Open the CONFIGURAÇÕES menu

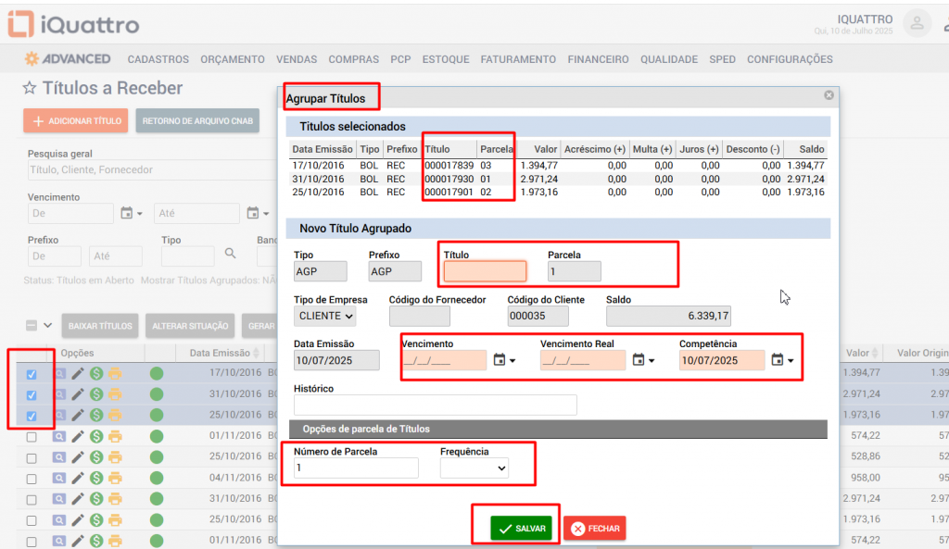coord(790,59)
